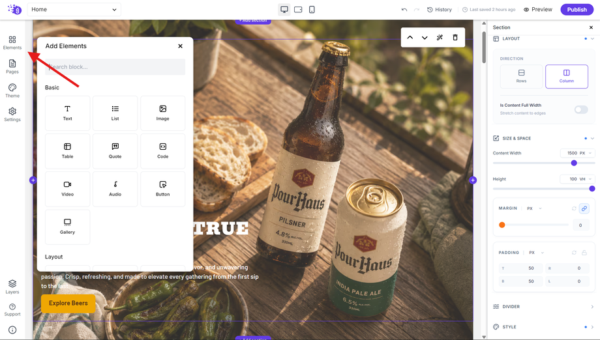
Task: Select Column direction option
Action: click(567, 76)
